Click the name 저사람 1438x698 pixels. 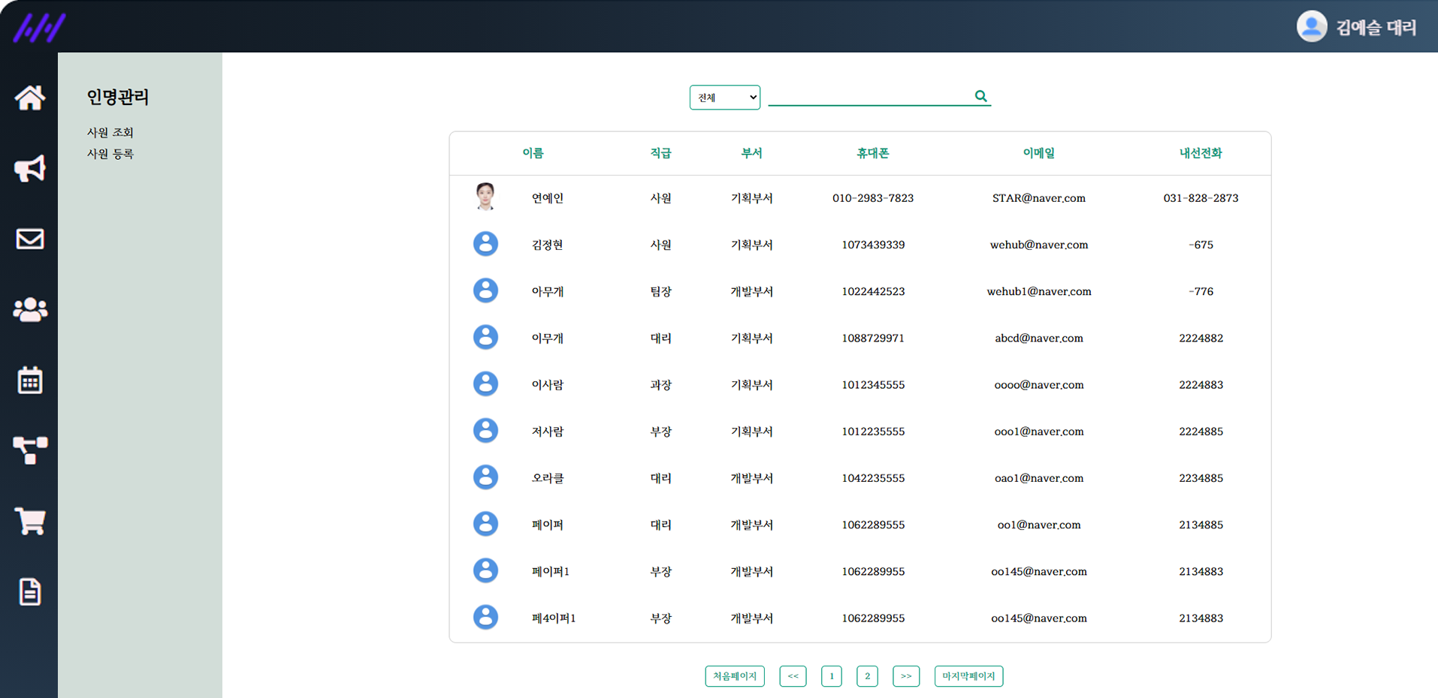(x=548, y=432)
